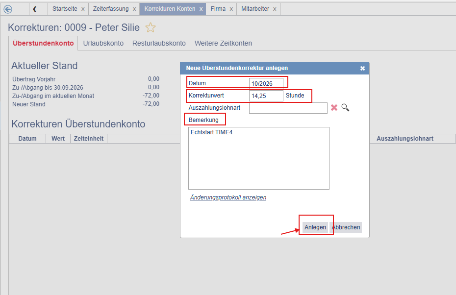Open the Zeiterfassung tab

[x=111, y=9]
